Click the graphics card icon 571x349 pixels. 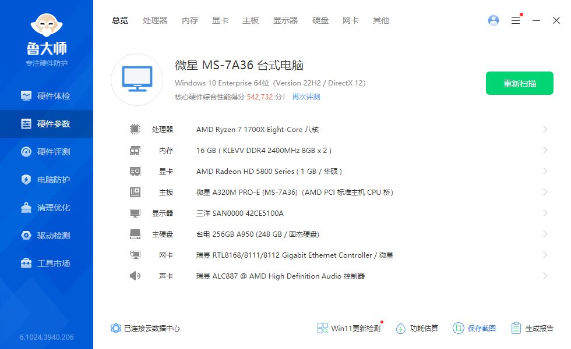click(x=135, y=171)
